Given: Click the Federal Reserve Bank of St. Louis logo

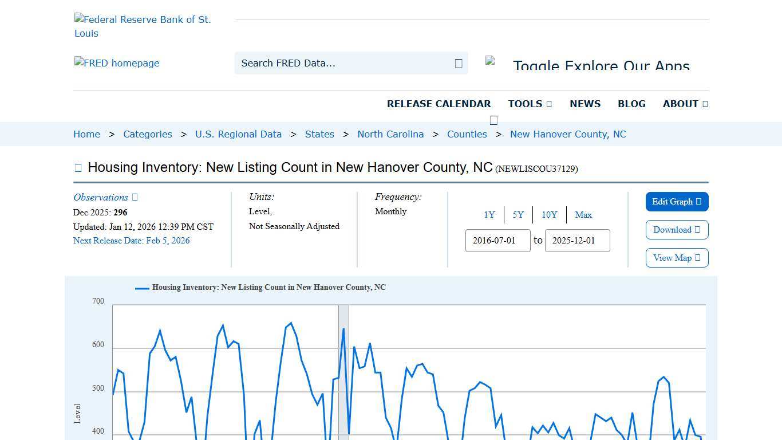Looking at the screenshot, I should coord(143,26).
